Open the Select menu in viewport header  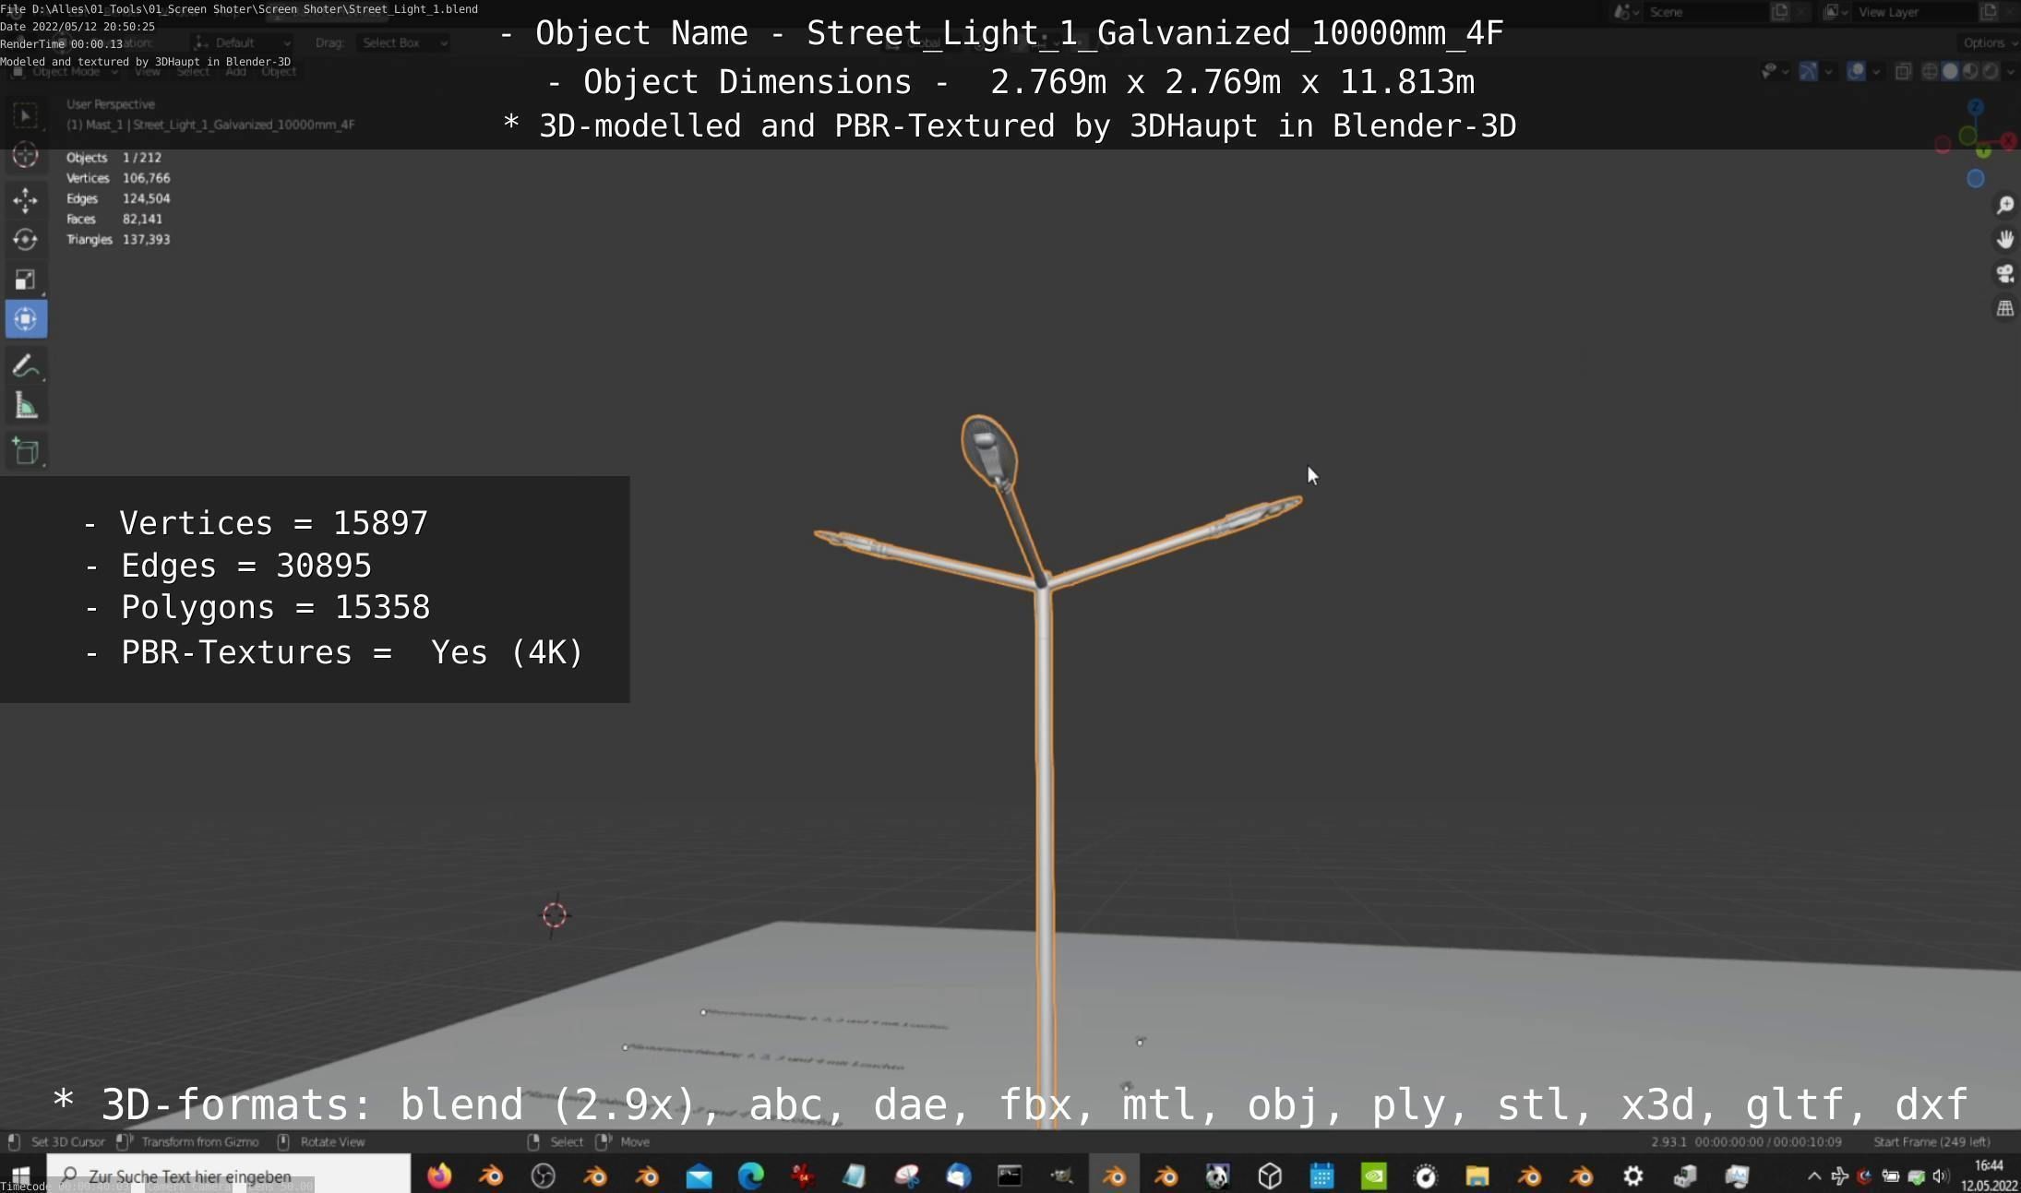tap(193, 71)
